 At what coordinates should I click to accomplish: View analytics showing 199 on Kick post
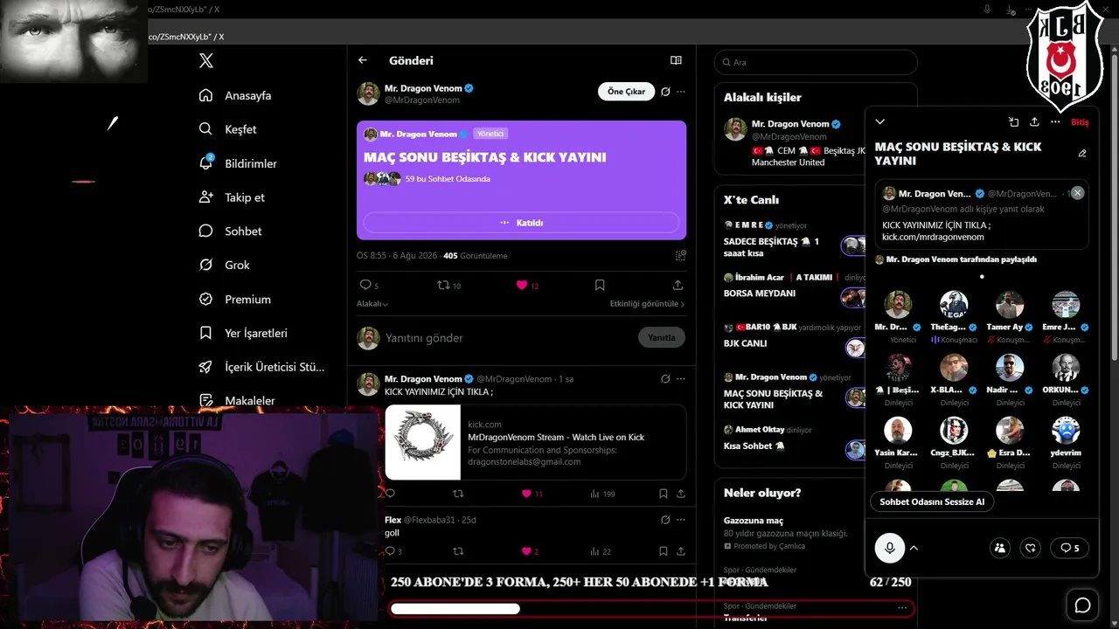602,494
